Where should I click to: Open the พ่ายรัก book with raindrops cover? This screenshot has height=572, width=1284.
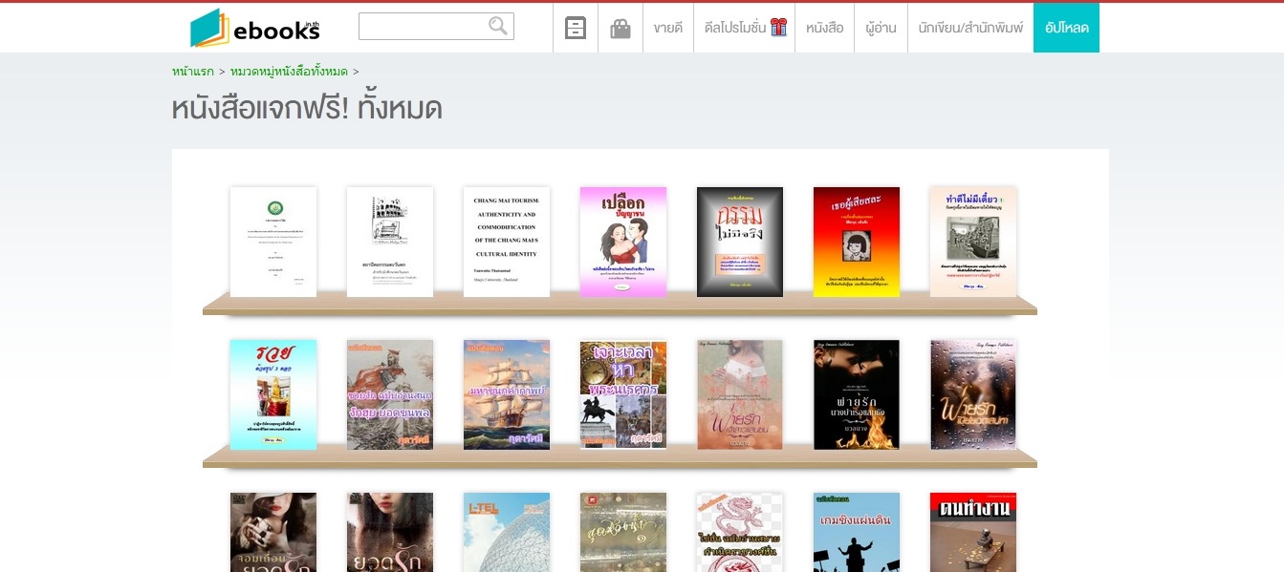(x=973, y=394)
